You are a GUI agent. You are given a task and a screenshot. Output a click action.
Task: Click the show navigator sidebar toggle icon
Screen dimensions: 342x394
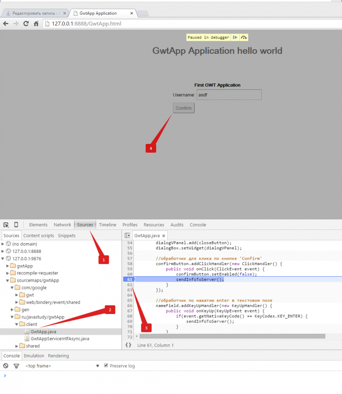point(127,235)
